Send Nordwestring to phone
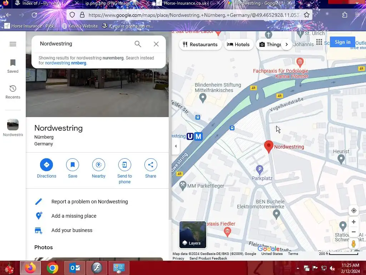Screen dimensions: 366x275 point(124,171)
